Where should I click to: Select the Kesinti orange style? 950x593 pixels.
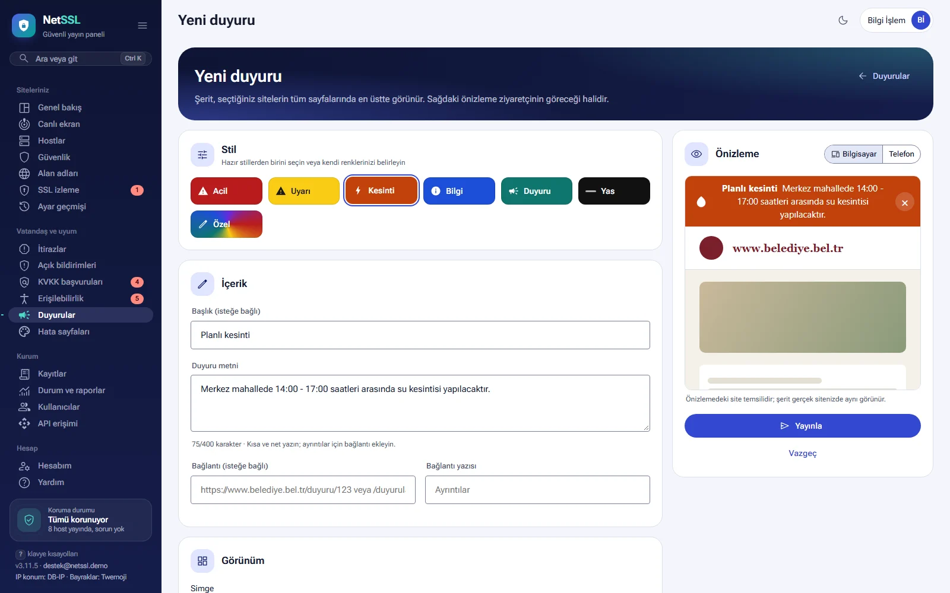[381, 190]
